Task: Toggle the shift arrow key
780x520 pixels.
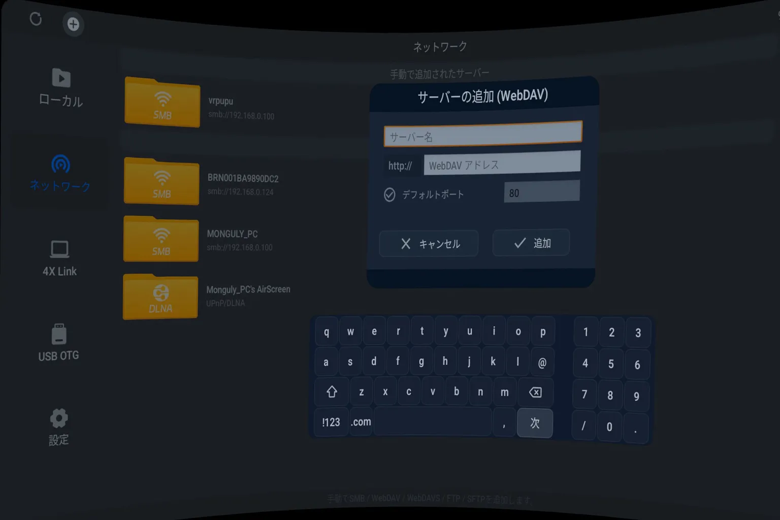Action: click(332, 392)
